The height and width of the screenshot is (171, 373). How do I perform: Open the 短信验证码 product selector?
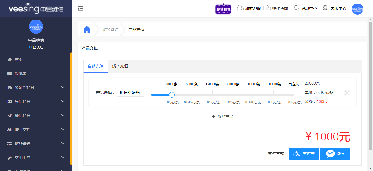coord(131,92)
